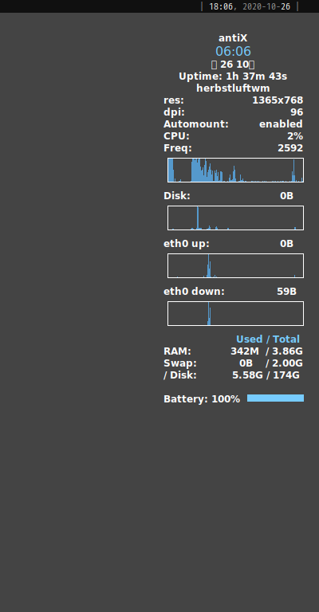This screenshot has width=319, height=612.
Task: Click the Battery: 100% label
Action: click(x=202, y=399)
